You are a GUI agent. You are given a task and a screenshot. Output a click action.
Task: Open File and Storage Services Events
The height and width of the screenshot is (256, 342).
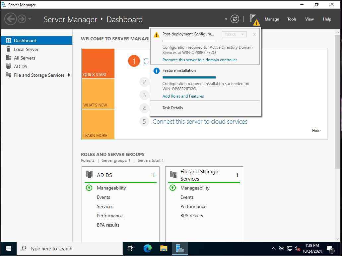(x=187, y=197)
